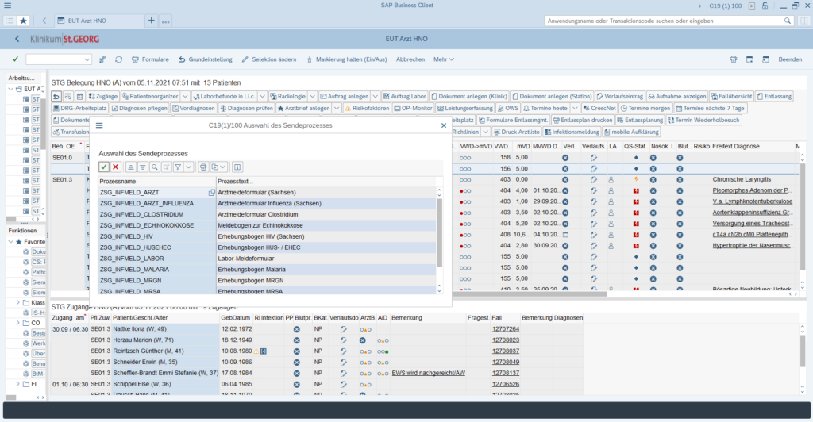Click the red X cancel icon in dialog
The height and width of the screenshot is (422, 813).
pyautogui.click(x=116, y=167)
